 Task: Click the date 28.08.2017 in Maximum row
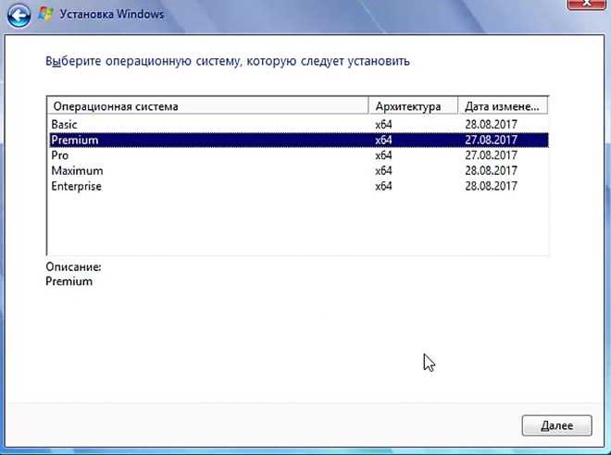491,171
